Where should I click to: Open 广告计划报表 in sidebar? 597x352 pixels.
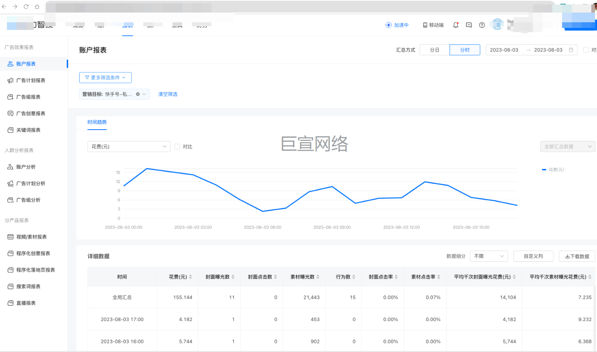click(x=30, y=81)
